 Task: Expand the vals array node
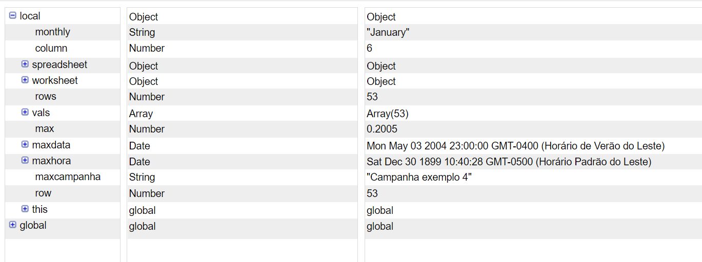[25, 113]
